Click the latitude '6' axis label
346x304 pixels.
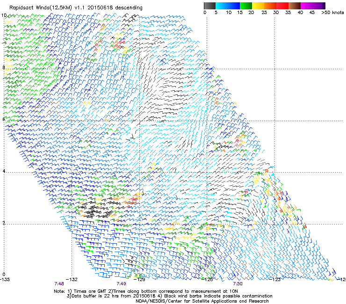[4, 119]
